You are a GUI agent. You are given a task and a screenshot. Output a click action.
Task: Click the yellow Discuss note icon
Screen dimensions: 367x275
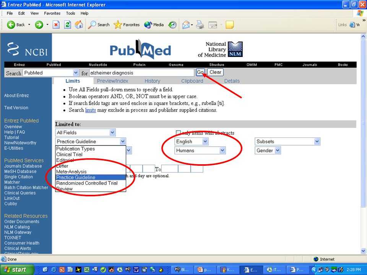click(x=230, y=24)
